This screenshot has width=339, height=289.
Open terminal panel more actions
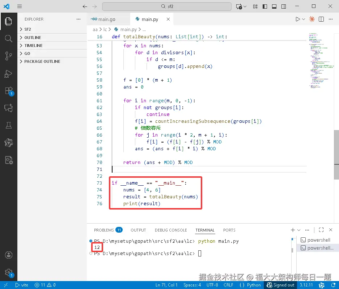point(307,230)
